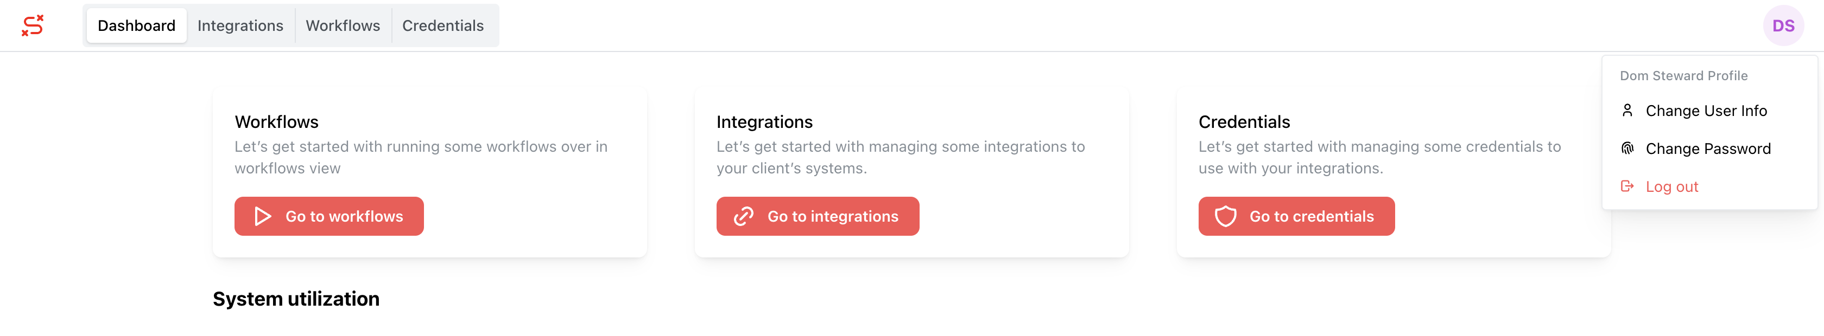1824x336 pixels.
Task: Select the Change Password menu entry
Action: (x=1708, y=148)
